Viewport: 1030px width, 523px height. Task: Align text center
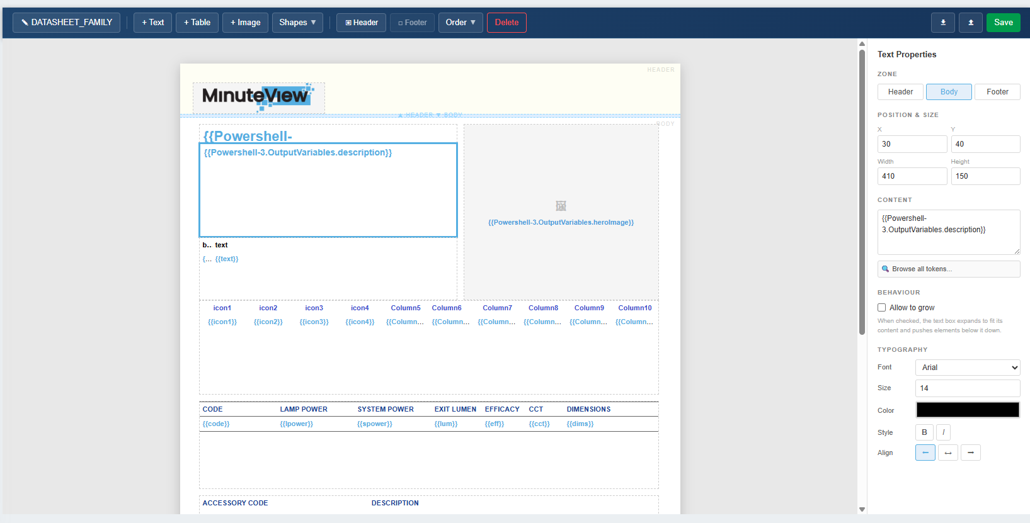(948, 453)
